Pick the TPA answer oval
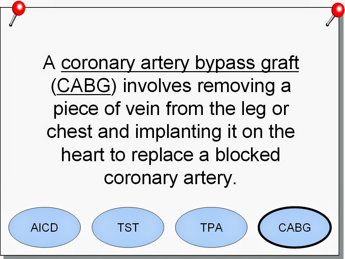 [x=211, y=227]
